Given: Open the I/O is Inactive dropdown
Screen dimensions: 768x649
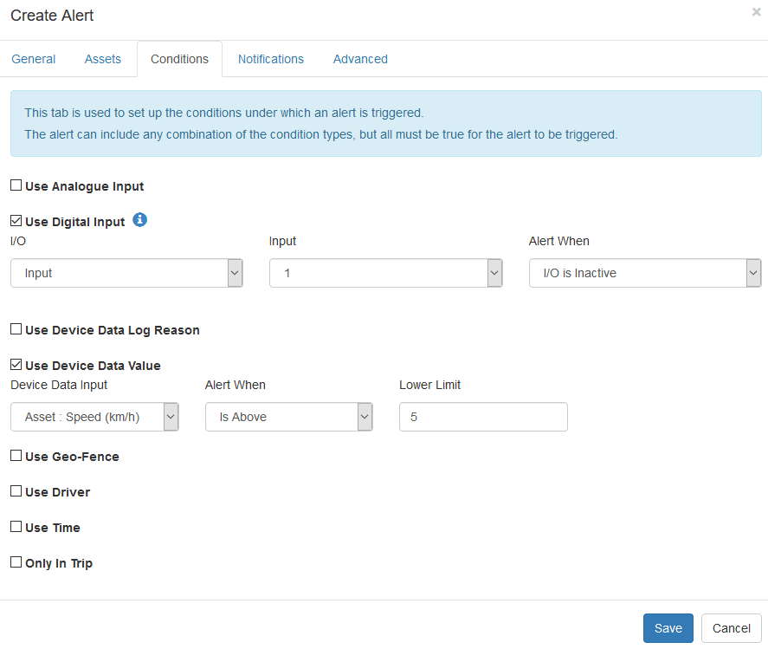Looking at the screenshot, I should (x=644, y=273).
